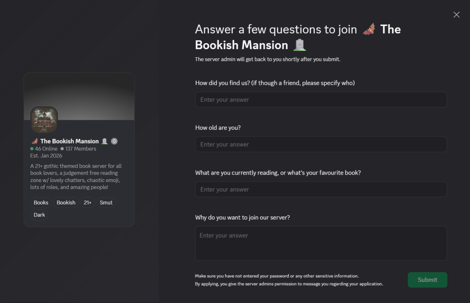This screenshot has height=303, width=470.
Task: Click the "Why do you want to join" text area
Action: coord(321,243)
